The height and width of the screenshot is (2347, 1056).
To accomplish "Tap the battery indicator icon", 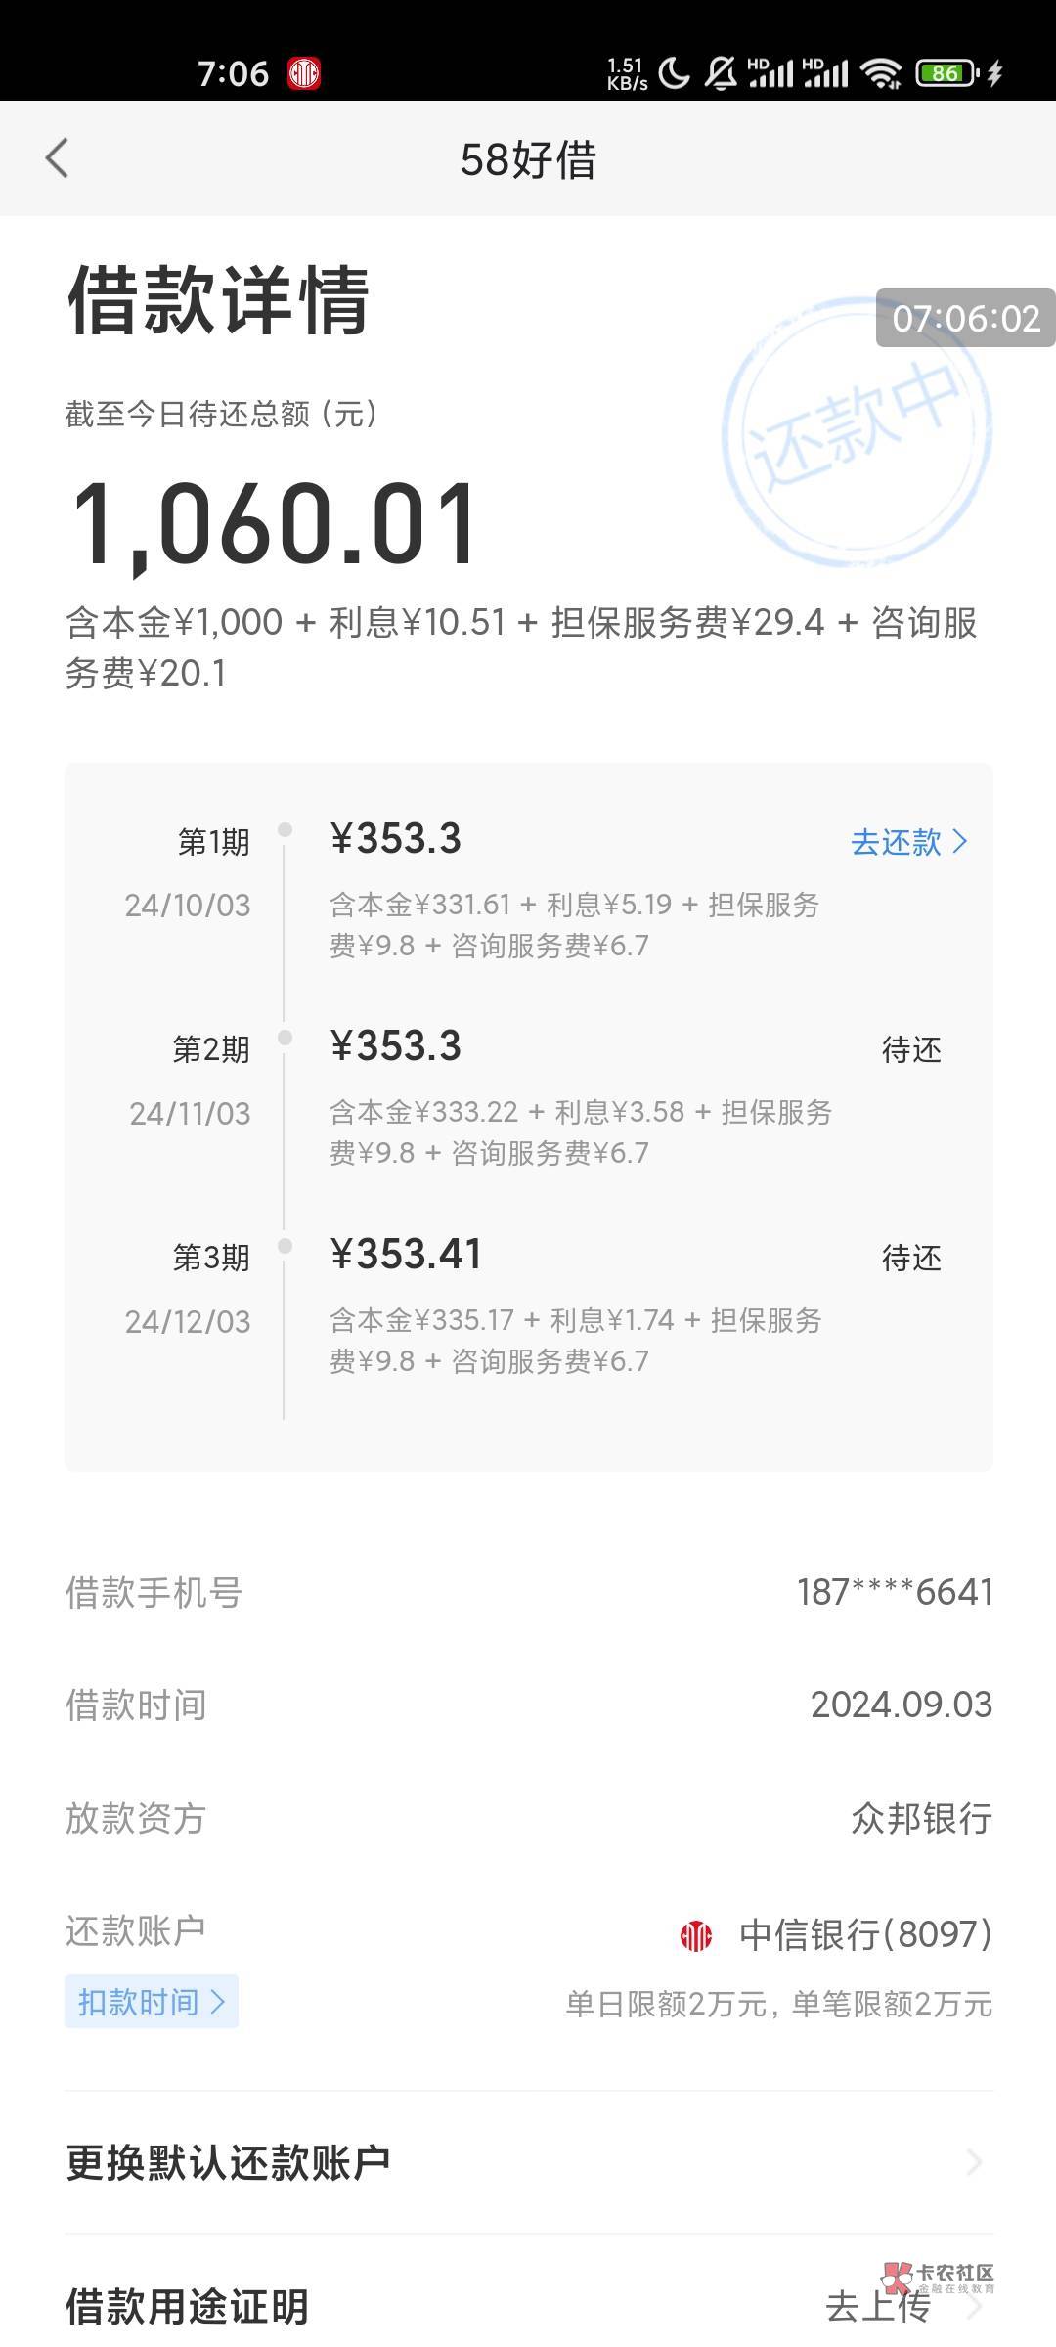I will (946, 73).
